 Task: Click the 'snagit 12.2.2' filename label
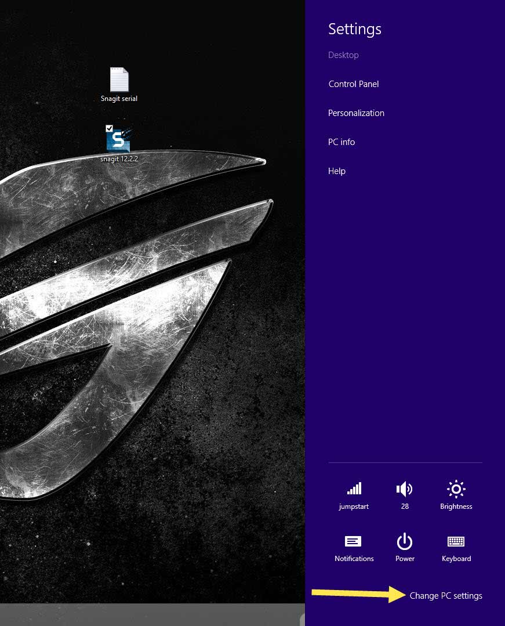point(119,158)
